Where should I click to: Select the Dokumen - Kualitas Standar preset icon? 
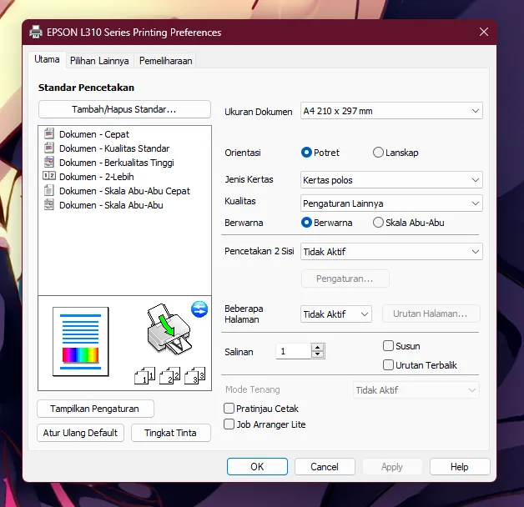(x=49, y=148)
